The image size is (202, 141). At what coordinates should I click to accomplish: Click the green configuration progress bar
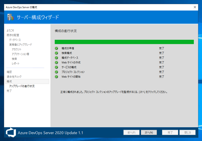coord(124,42)
